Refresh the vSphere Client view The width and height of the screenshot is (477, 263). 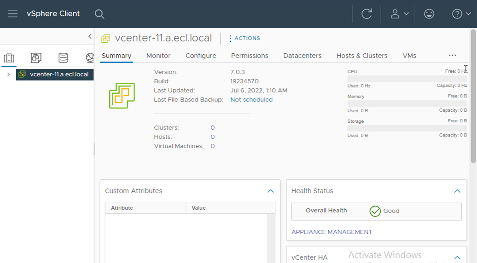pyautogui.click(x=366, y=14)
